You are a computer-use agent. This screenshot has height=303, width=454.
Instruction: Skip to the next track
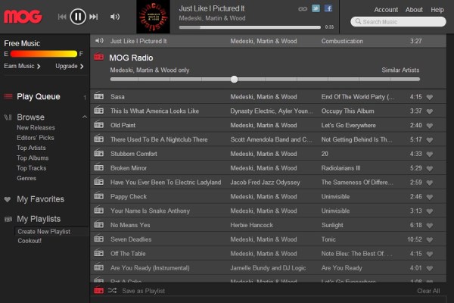coord(94,16)
